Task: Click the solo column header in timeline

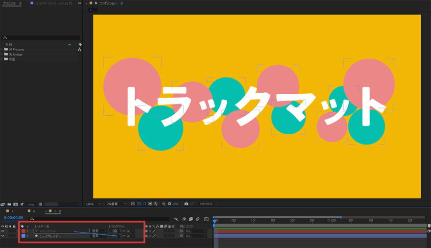Action: coord(10,227)
